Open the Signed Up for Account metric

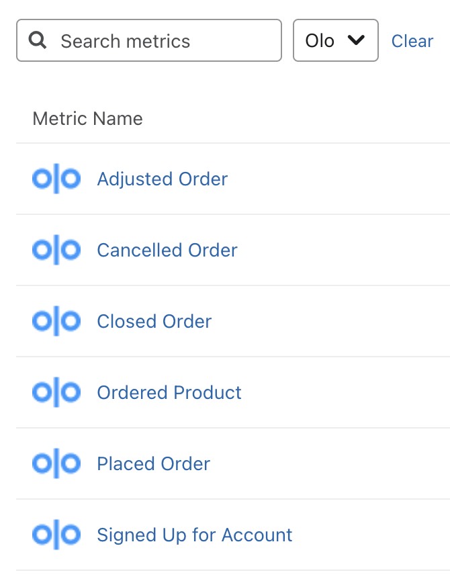pos(194,535)
